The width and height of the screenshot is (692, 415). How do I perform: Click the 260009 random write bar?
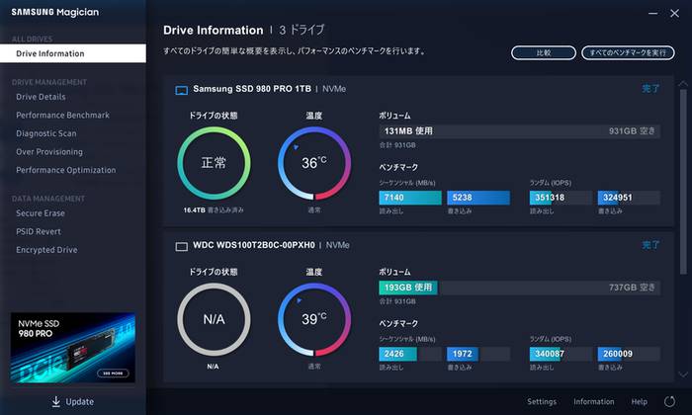[629, 354]
